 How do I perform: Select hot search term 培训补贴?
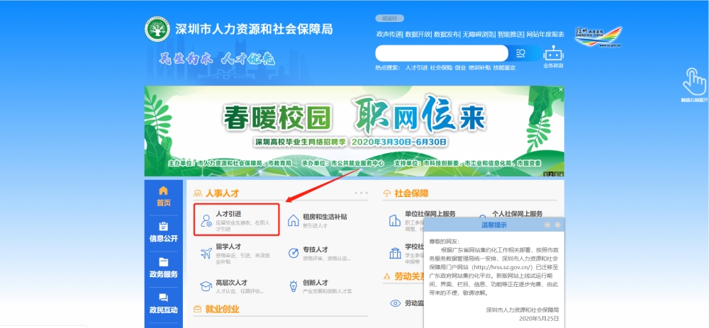point(479,68)
